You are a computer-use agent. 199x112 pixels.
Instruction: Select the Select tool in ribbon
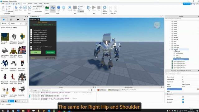pyautogui.click(x=16, y=8)
